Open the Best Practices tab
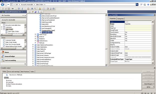Screen dimensions: 156x94 point(25,71)
